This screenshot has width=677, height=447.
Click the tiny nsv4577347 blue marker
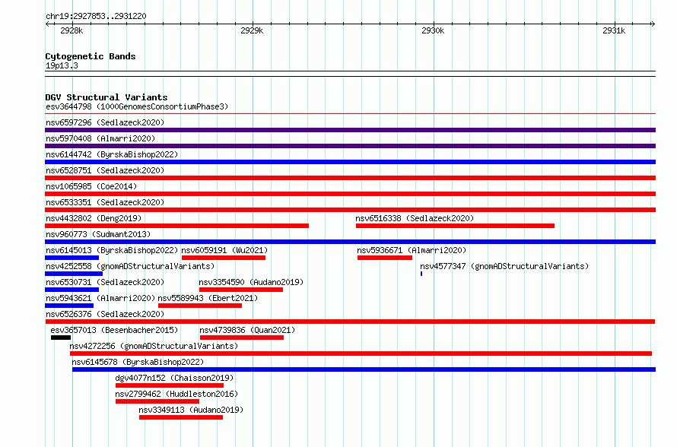pyautogui.click(x=421, y=274)
